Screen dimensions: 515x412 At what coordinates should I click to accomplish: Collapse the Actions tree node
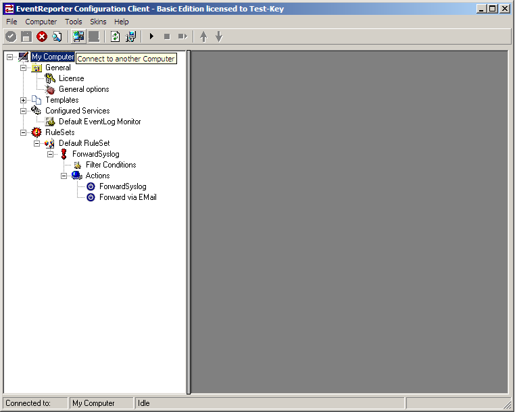click(x=64, y=176)
